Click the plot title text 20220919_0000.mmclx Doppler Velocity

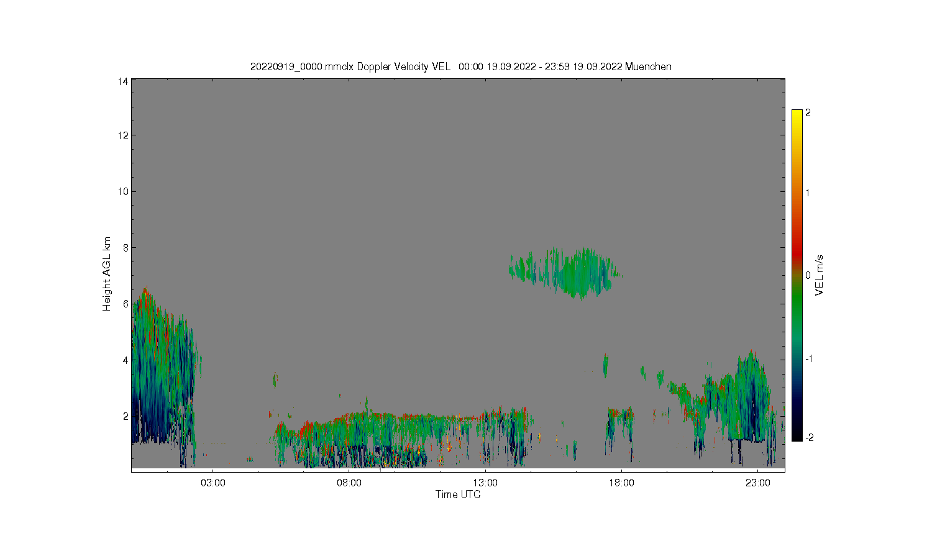coord(350,66)
